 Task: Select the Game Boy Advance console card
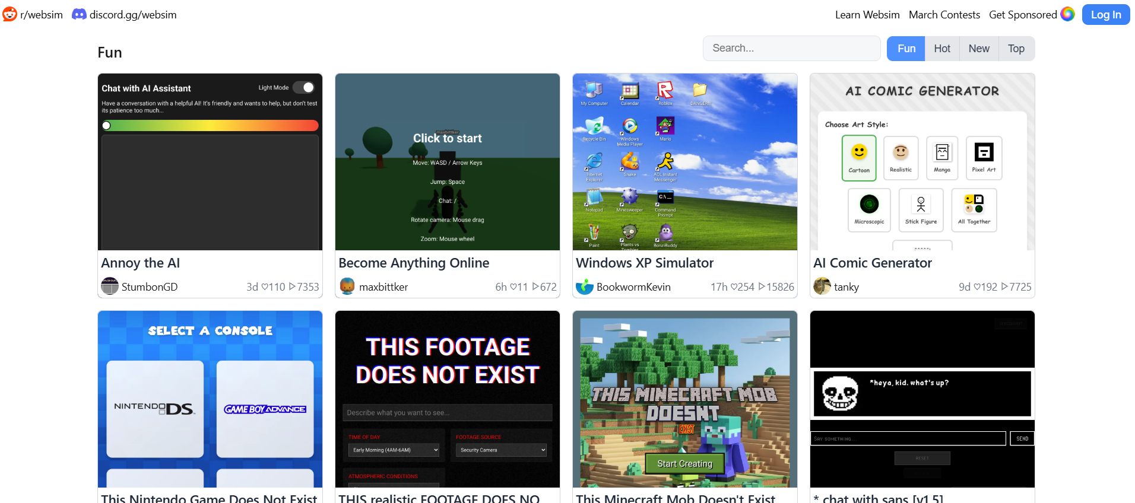point(265,409)
